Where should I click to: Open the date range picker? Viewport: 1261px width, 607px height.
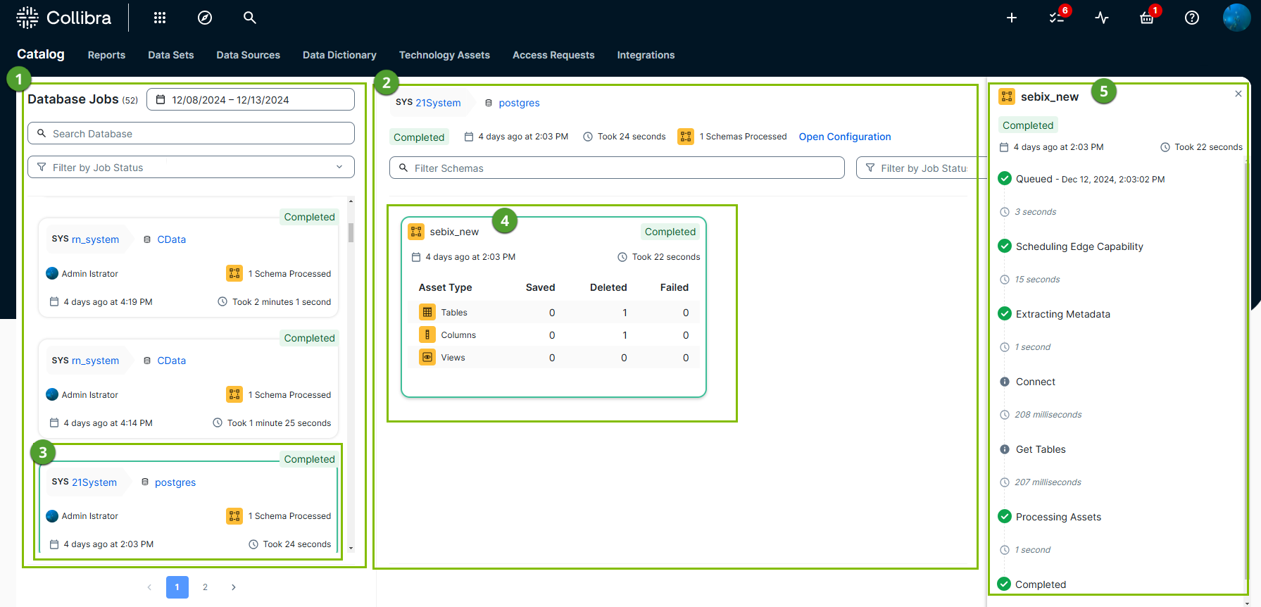[x=250, y=100]
